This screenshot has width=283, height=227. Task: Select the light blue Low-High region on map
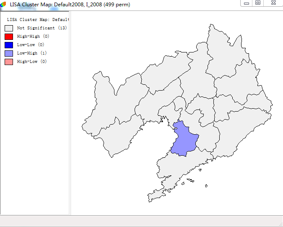tap(184, 139)
